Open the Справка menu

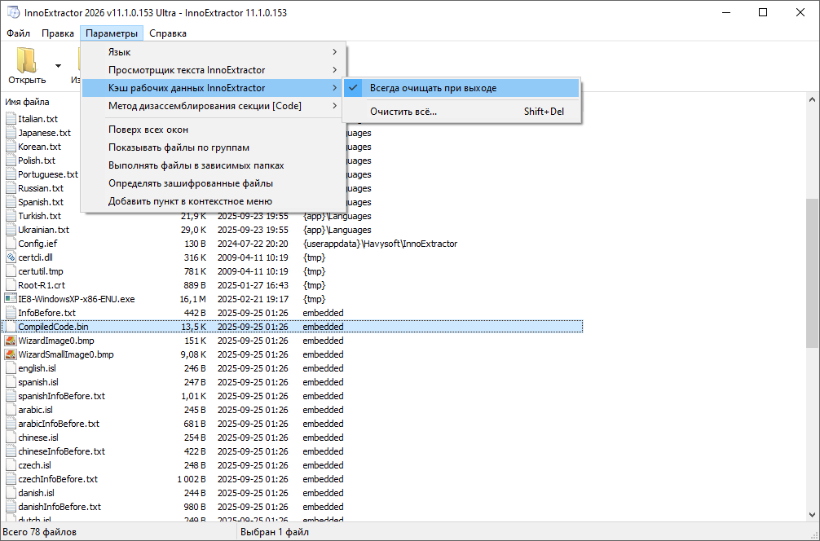click(168, 33)
